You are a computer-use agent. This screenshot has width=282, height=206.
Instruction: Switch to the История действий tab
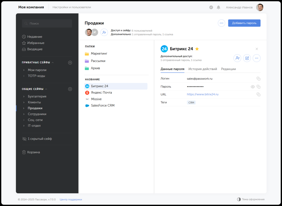pyautogui.click(x=202, y=69)
